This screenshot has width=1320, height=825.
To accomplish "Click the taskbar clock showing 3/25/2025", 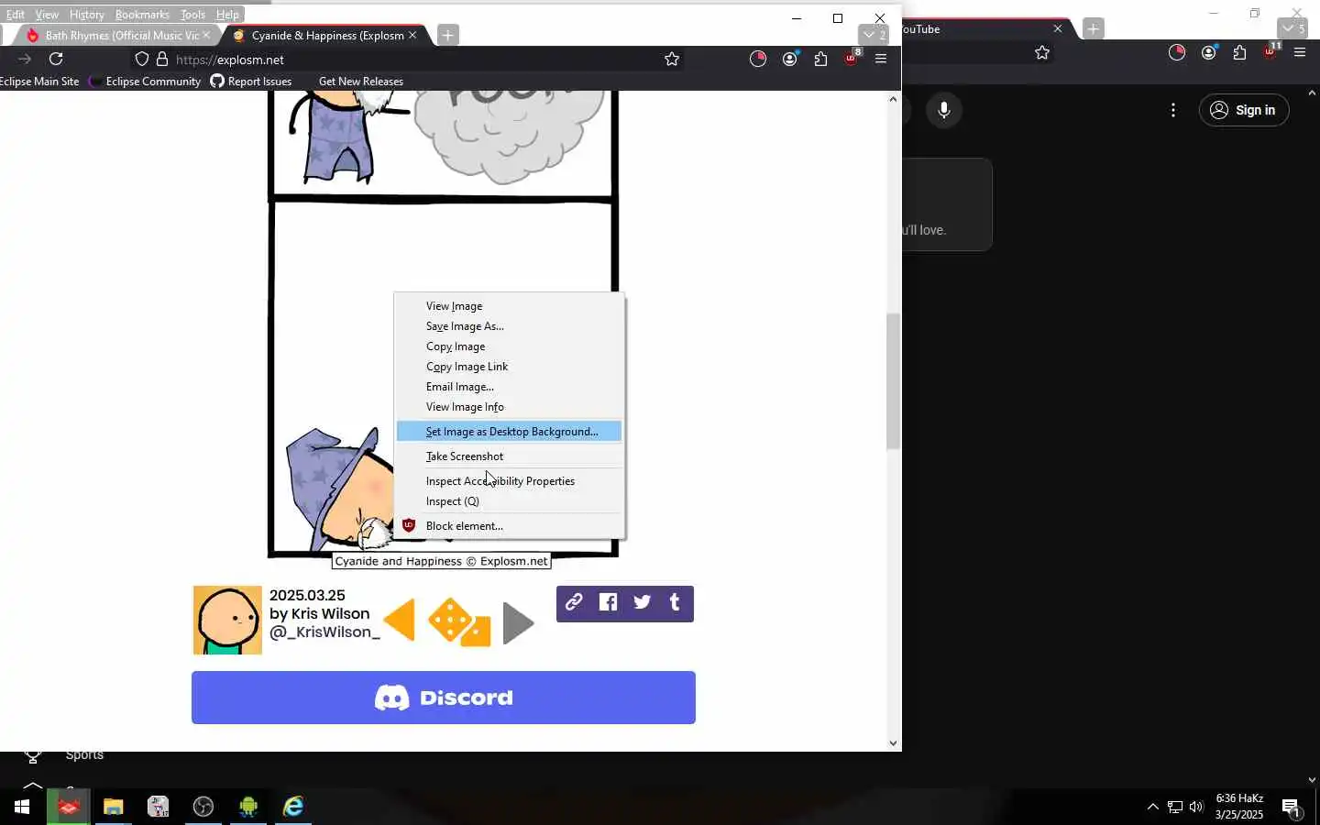I will pyautogui.click(x=1239, y=807).
